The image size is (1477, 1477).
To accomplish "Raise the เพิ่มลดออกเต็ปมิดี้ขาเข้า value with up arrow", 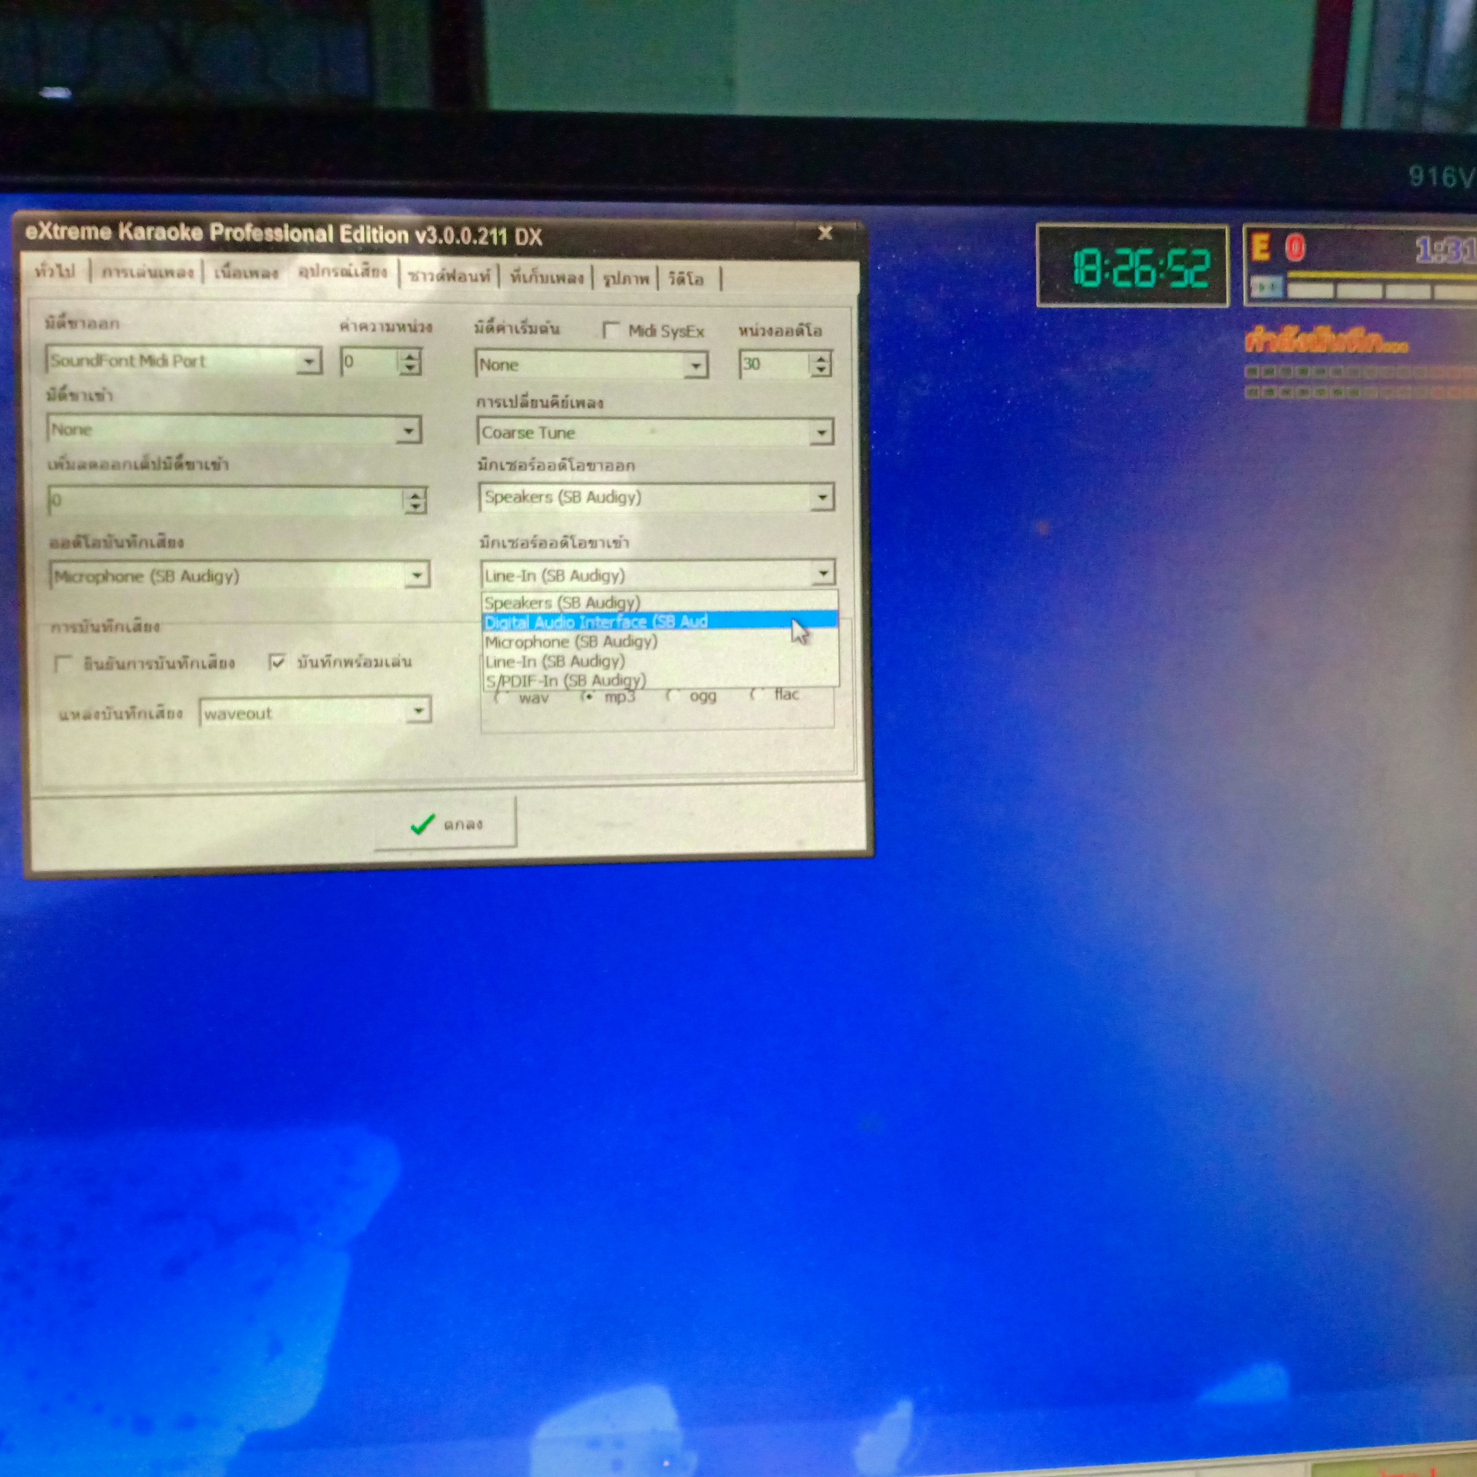I will point(415,495).
